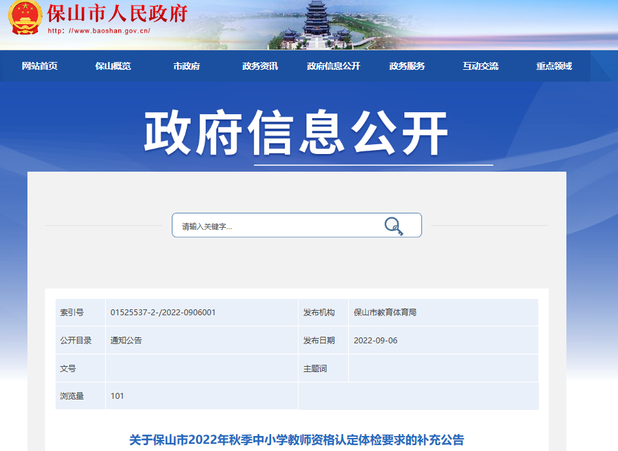Image resolution: width=618 pixels, height=451 pixels.
Task: Select 市政府 from the navigation bar
Action: 187,67
